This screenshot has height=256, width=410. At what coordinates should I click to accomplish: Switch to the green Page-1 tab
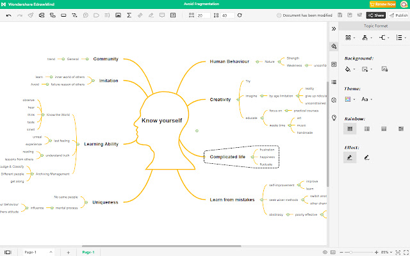89,252
